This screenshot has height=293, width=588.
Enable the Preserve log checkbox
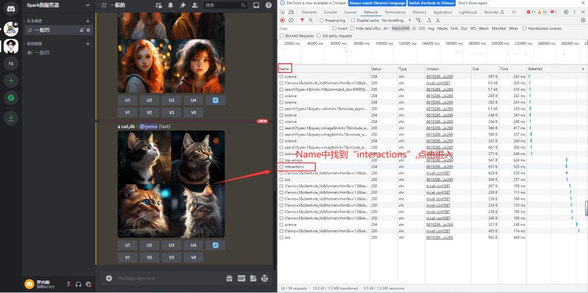click(322, 20)
